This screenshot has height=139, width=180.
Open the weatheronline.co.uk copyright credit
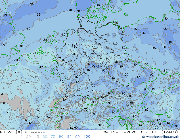tap(160, 137)
